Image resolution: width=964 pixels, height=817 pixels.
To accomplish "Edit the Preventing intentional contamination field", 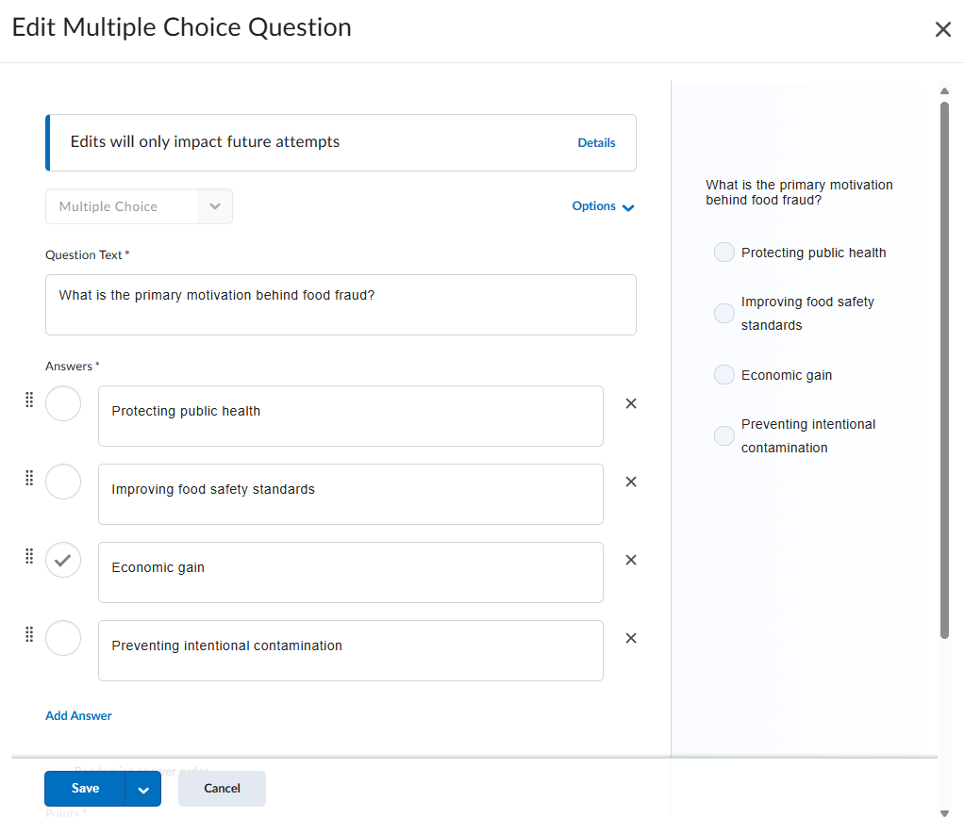I will coord(351,650).
